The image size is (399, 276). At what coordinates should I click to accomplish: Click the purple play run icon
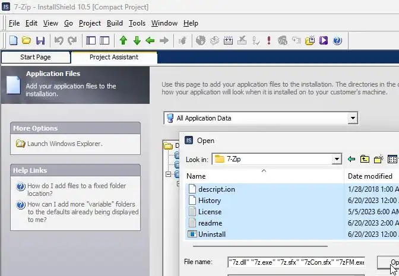pyautogui.click(x=324, y=40)
